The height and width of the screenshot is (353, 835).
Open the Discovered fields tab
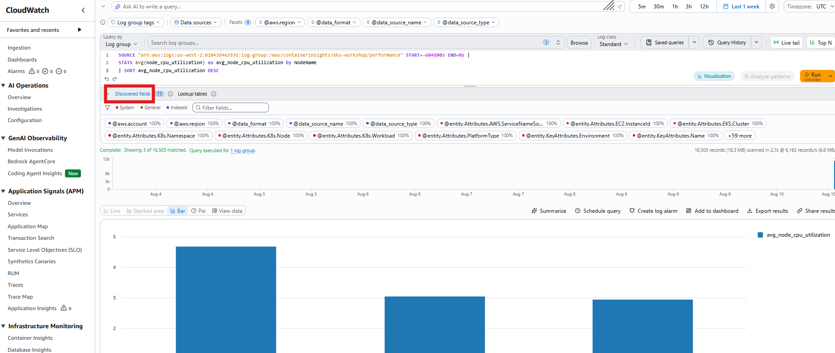click(x=132, y=94)
